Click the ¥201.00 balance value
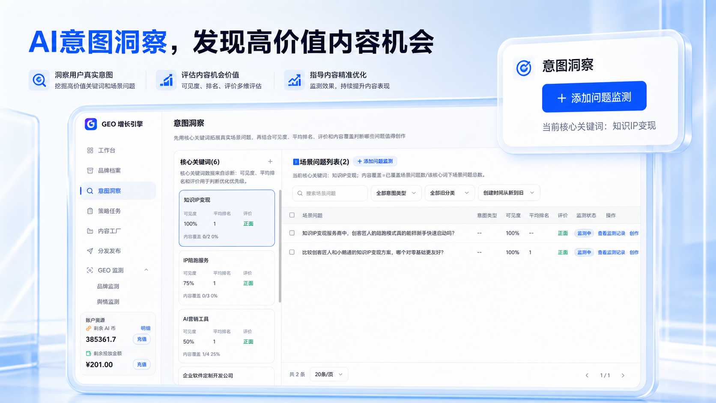 coord(99,365)
